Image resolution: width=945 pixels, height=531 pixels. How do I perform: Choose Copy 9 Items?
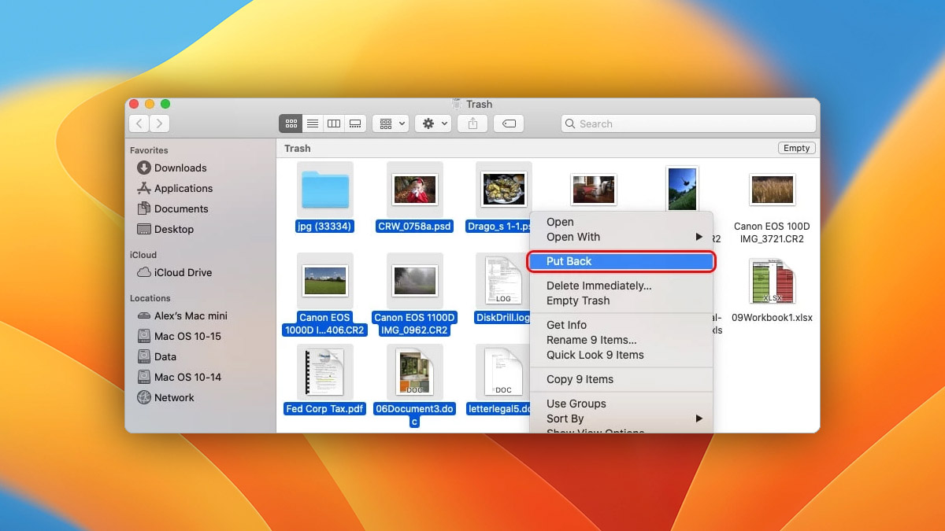click(x=621, y=379)
